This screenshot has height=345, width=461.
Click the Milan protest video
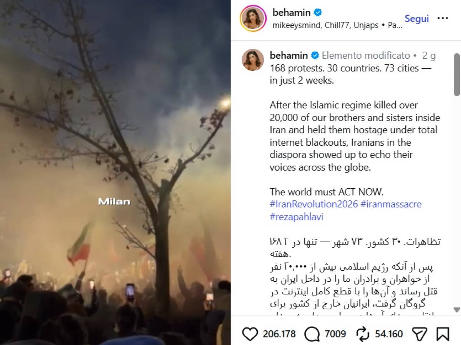(x=115, y=172)
